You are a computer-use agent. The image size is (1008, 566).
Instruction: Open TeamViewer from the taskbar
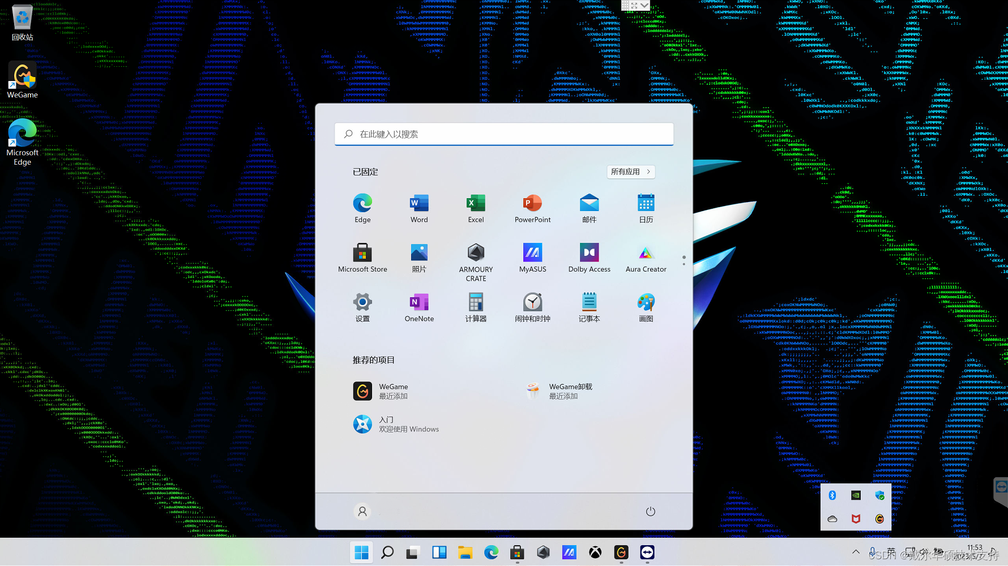pos(647,552)
